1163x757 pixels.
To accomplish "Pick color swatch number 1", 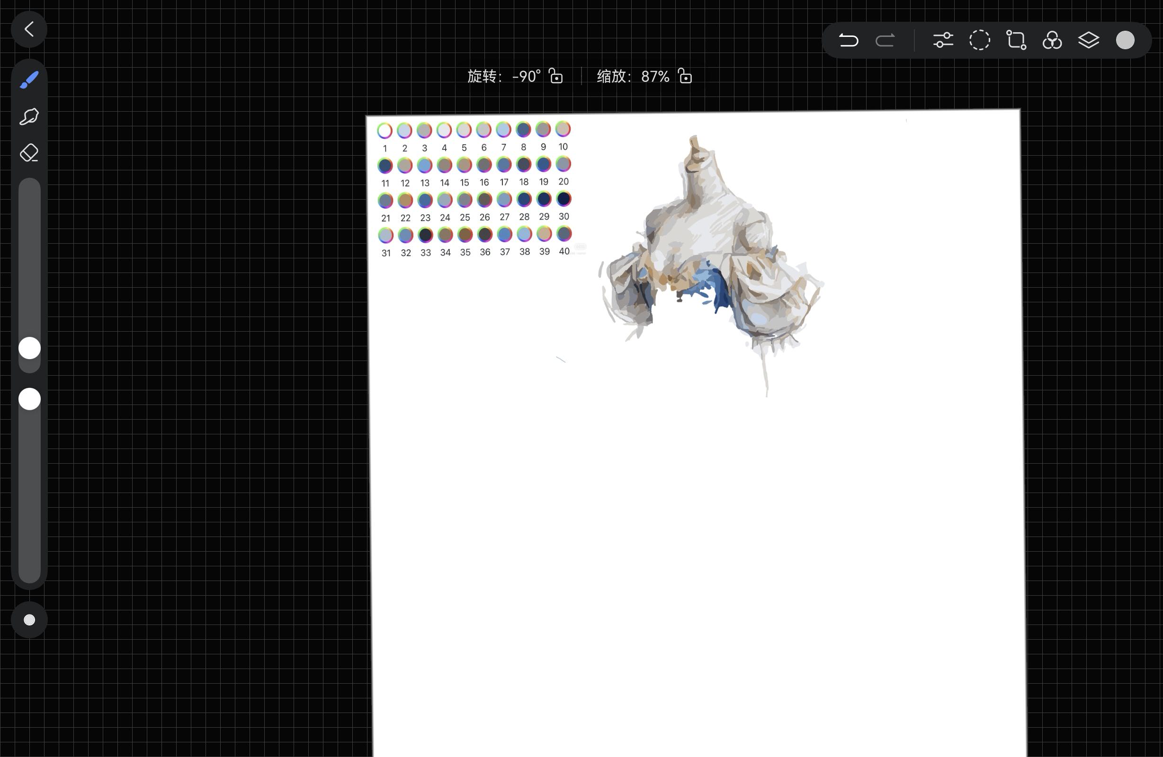I will [385, 131].
